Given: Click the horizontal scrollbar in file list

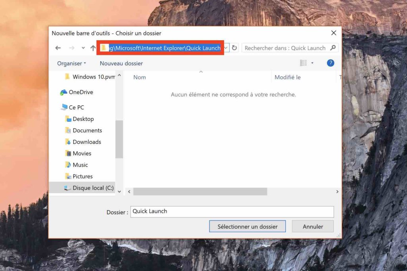Looking at the screenshot, I should (x=200, y=192).
